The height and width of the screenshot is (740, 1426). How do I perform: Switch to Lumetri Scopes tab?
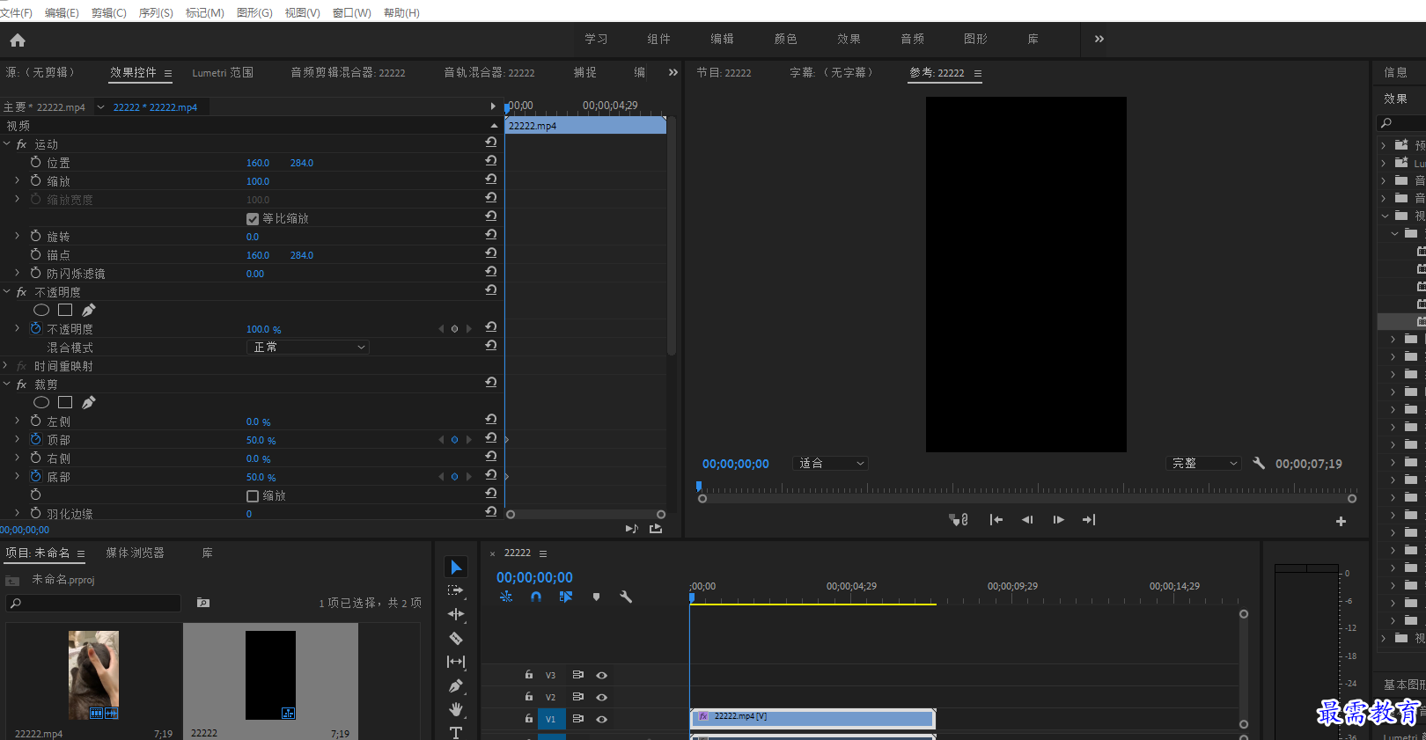click(223, 73)
